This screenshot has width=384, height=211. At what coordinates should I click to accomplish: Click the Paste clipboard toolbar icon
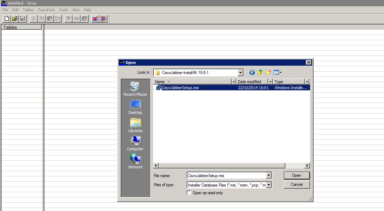[50, 19]
